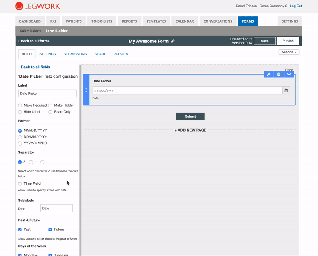Open the Settings main tab
Screen dimensions: 318x256
coord(290,21)
